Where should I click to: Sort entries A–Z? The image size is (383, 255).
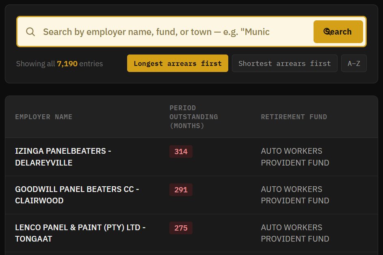[x=354, y=63]
